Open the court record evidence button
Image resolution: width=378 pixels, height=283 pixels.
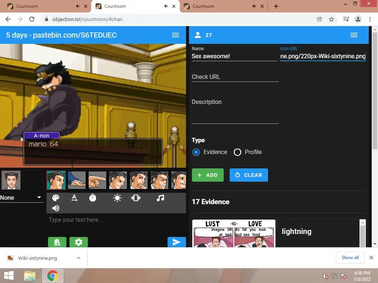pyautogui.click(x=57, y=242)
